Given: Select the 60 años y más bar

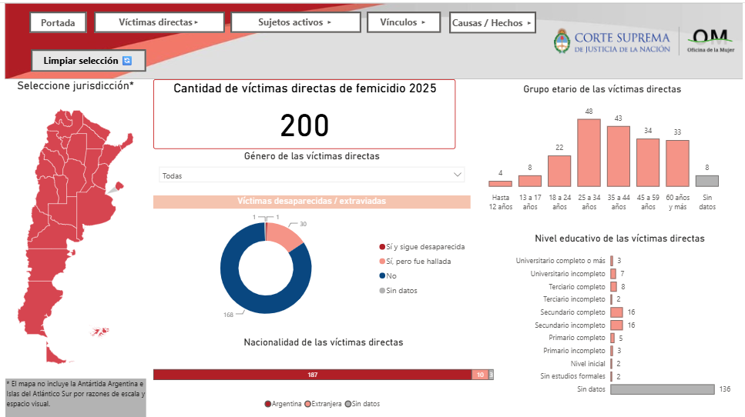Looking at the screenshot, I should tap(677, 163).
